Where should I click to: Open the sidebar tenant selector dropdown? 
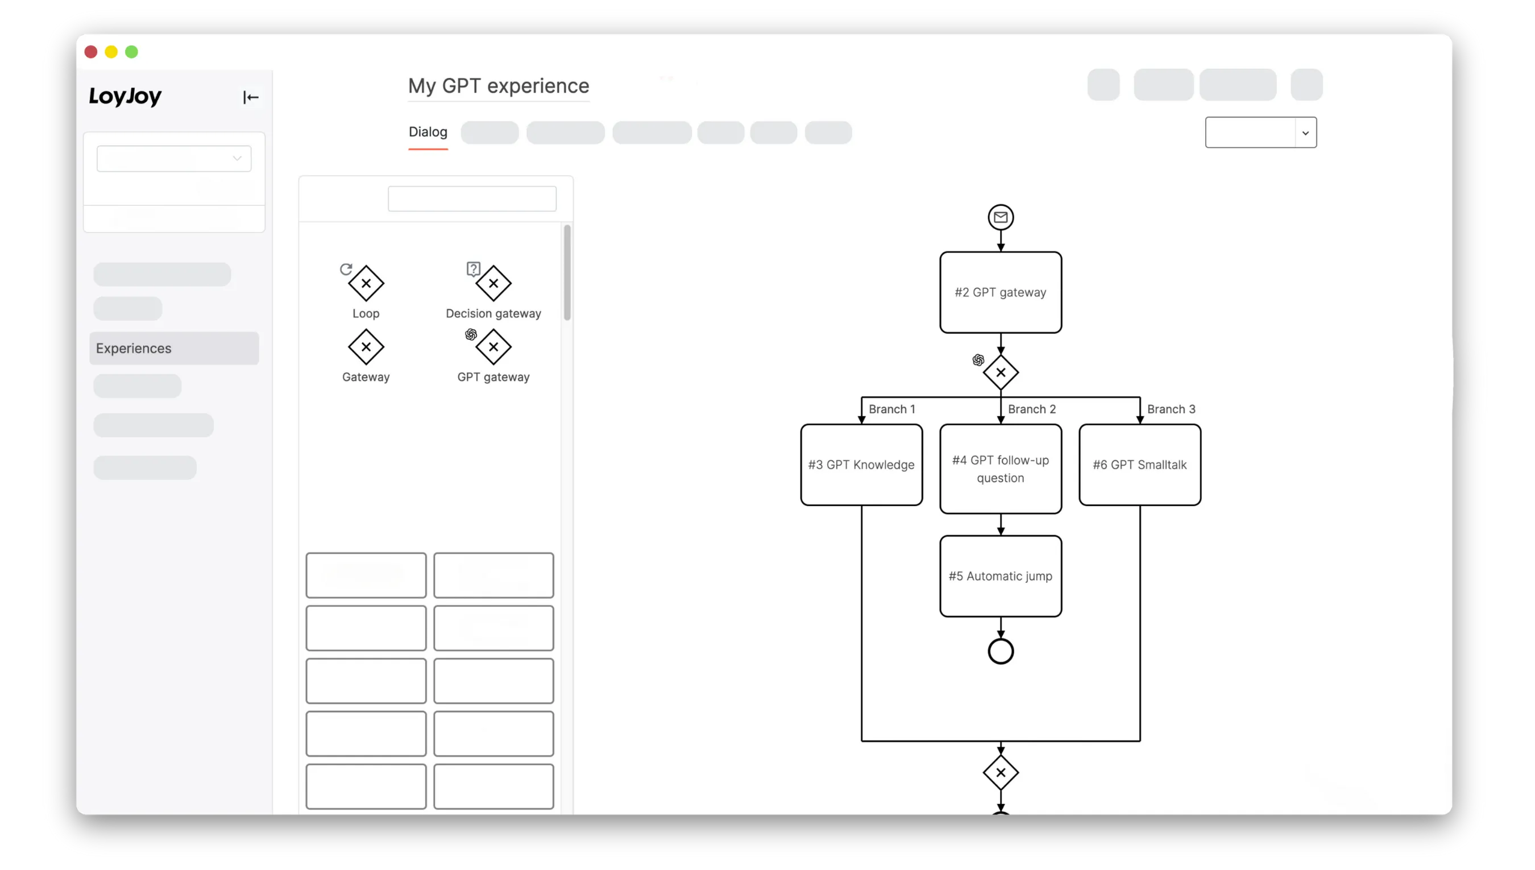(174, 158)
